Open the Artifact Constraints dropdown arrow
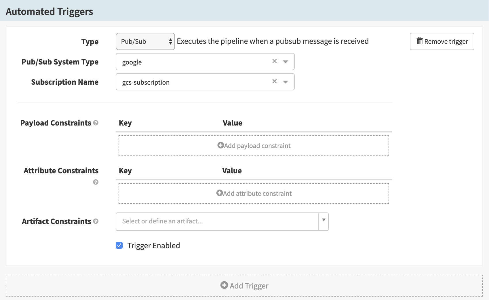Viewport: 489px width, 300px height. [x=324, y=220]
